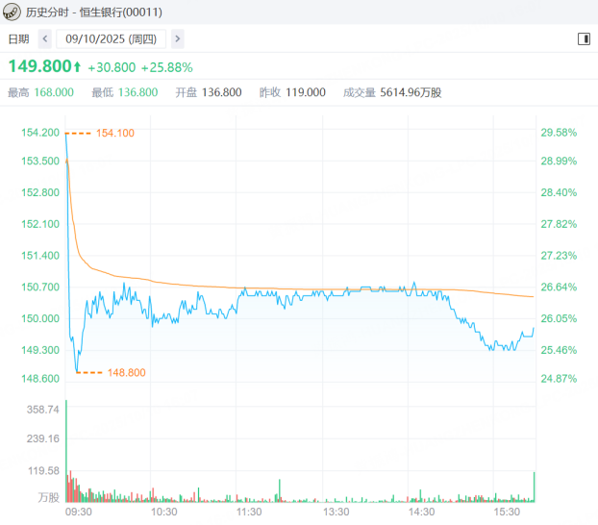Click the 150.000 price axis label
Viewport: 598px width, 525px height.
tap(40, 318)
